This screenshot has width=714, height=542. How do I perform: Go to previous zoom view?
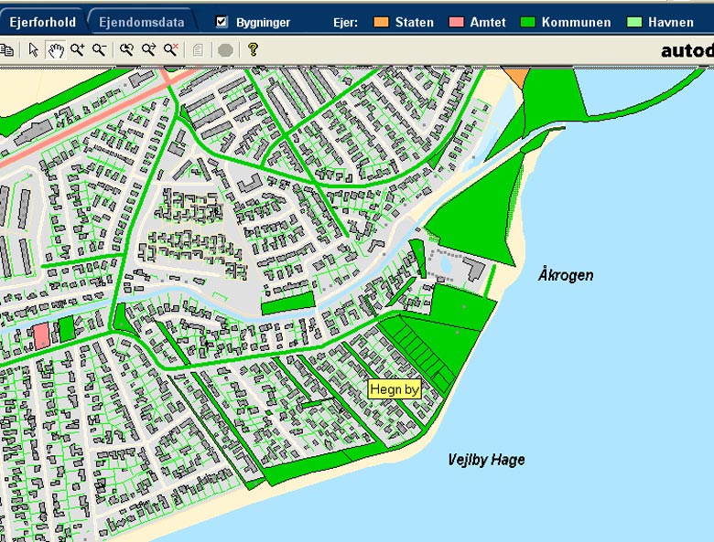pos(126,49)
